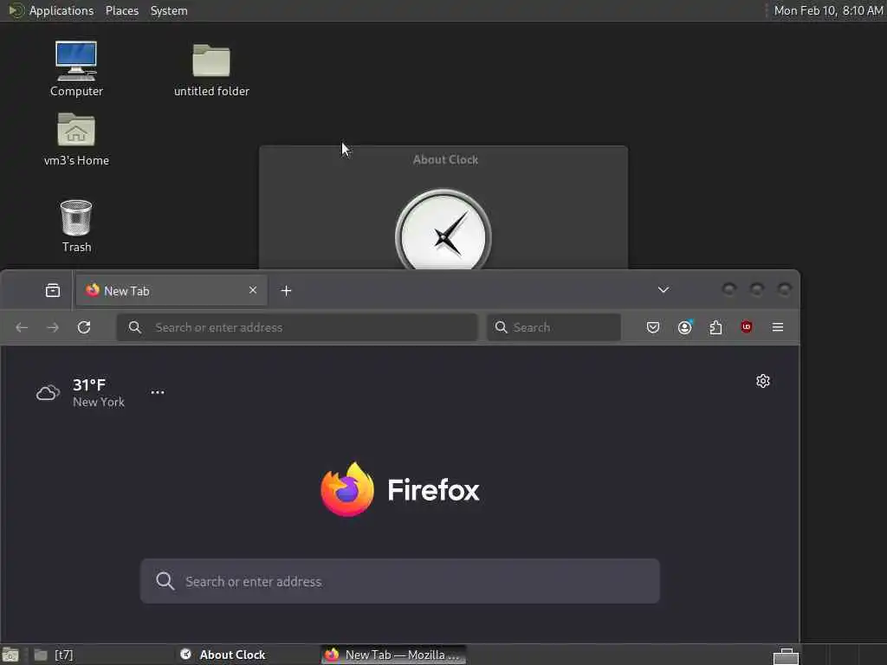887x665 pixels.
Task: Reload the page in Firefox
Action: tap(84, 327)
